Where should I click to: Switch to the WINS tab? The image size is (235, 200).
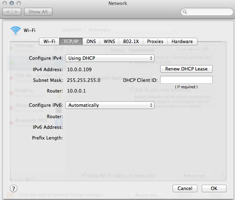[109, 41]
